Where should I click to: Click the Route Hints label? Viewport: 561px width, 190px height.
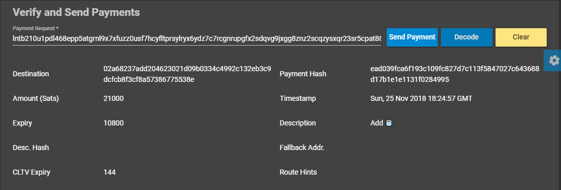point(298,173)
